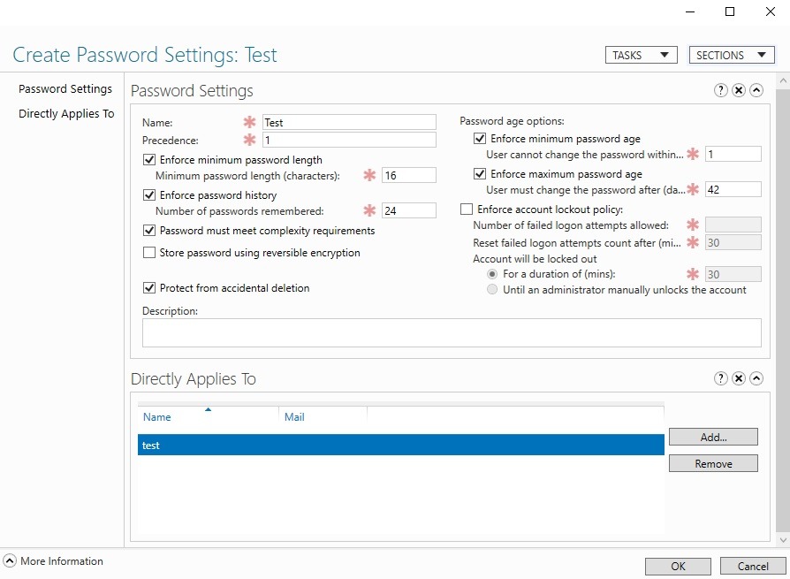Open help for Directly Applies To section

721,378
